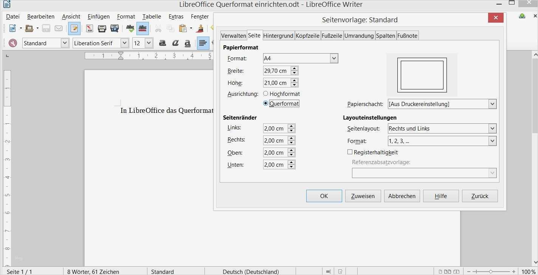Click the Zuweisen button
The width and height of the screenshot is (538, 275).
(x=363, y=196)
